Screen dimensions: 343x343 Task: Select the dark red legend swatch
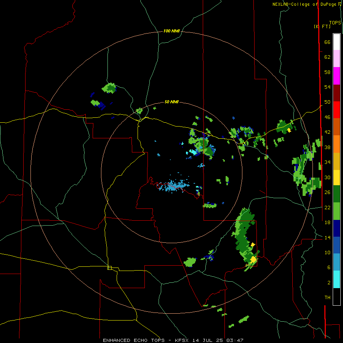point(337,93)
